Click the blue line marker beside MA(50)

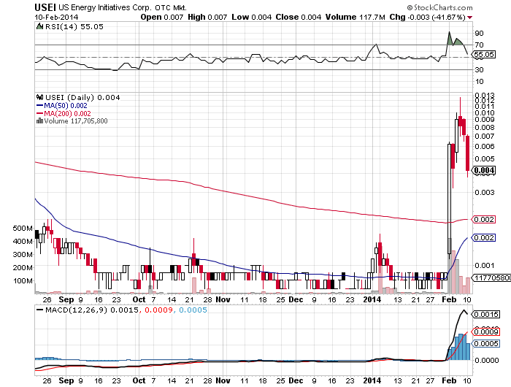[x=39, y=106]
